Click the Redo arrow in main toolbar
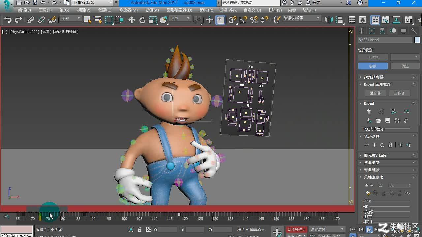 [18, 20]
